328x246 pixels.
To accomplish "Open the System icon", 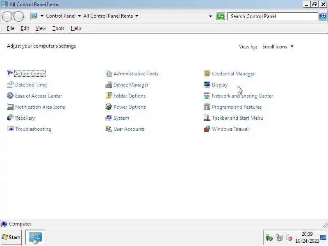I will pyautogui.click(x=109, y=118).
